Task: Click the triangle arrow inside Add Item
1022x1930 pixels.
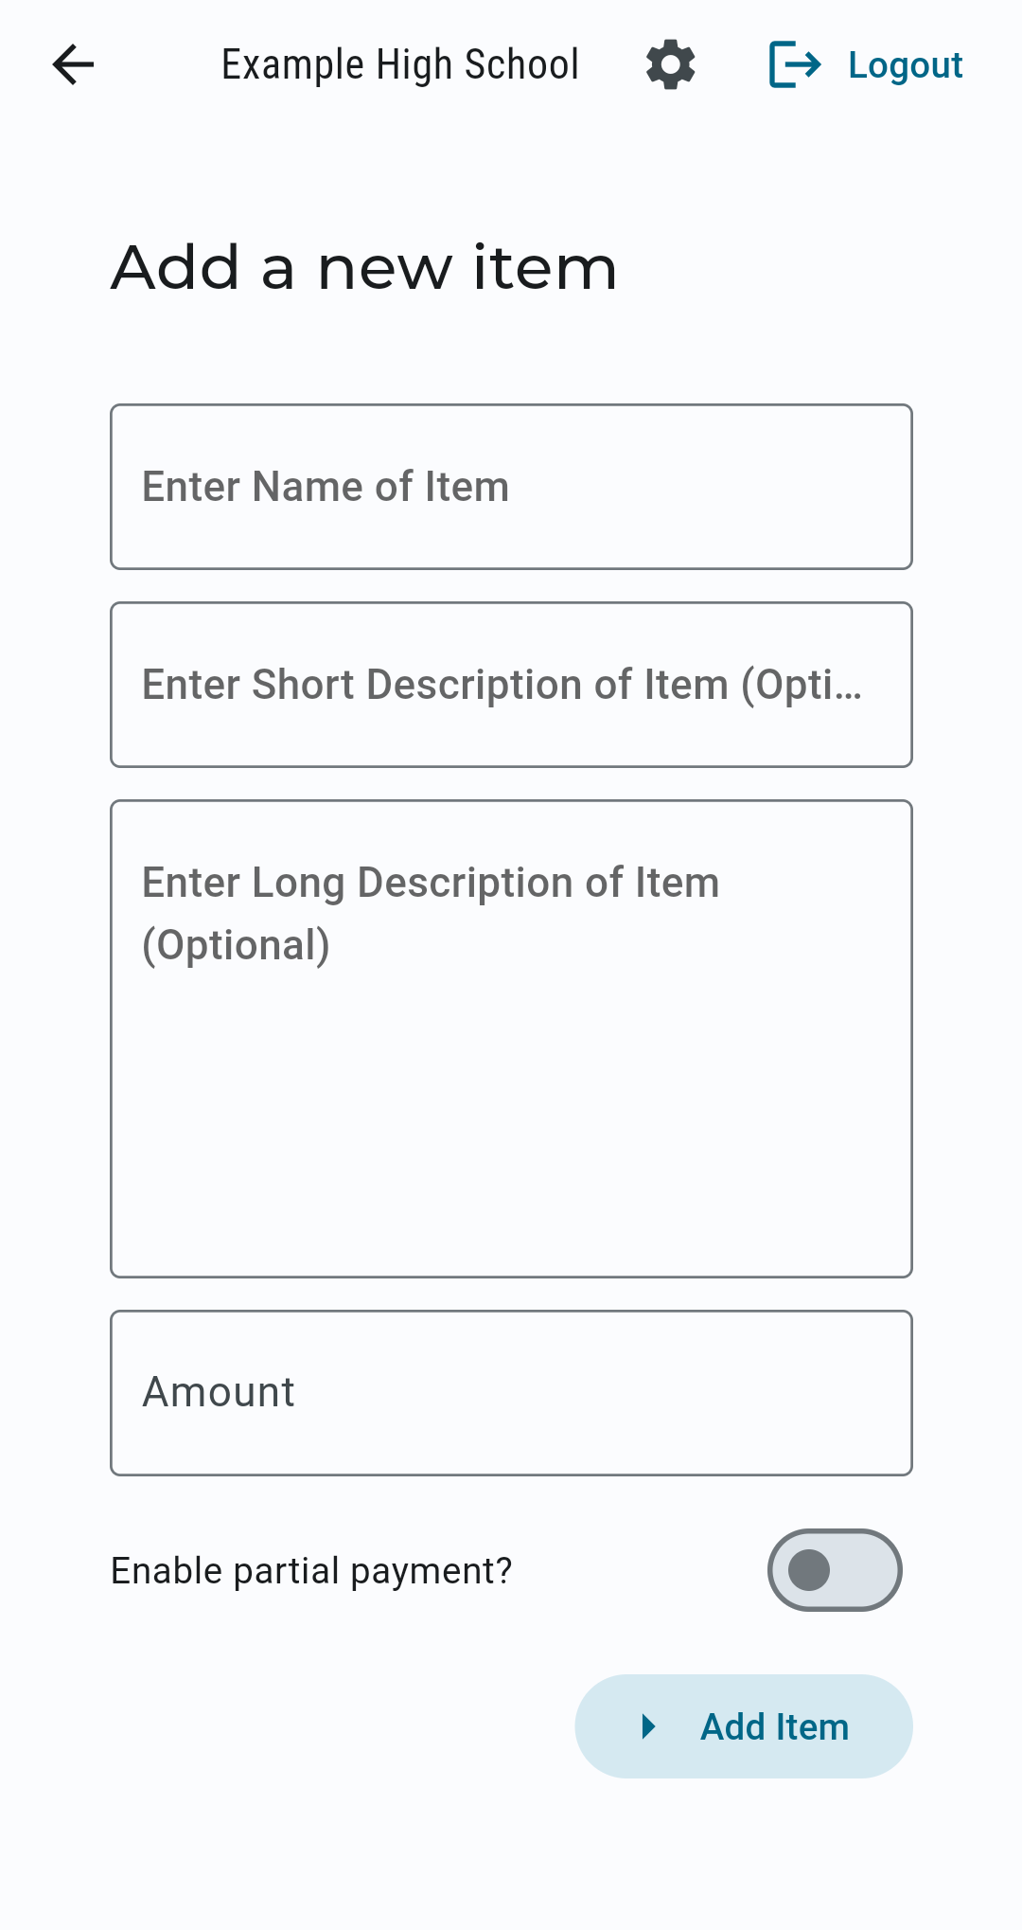Action: point(648,1726)
